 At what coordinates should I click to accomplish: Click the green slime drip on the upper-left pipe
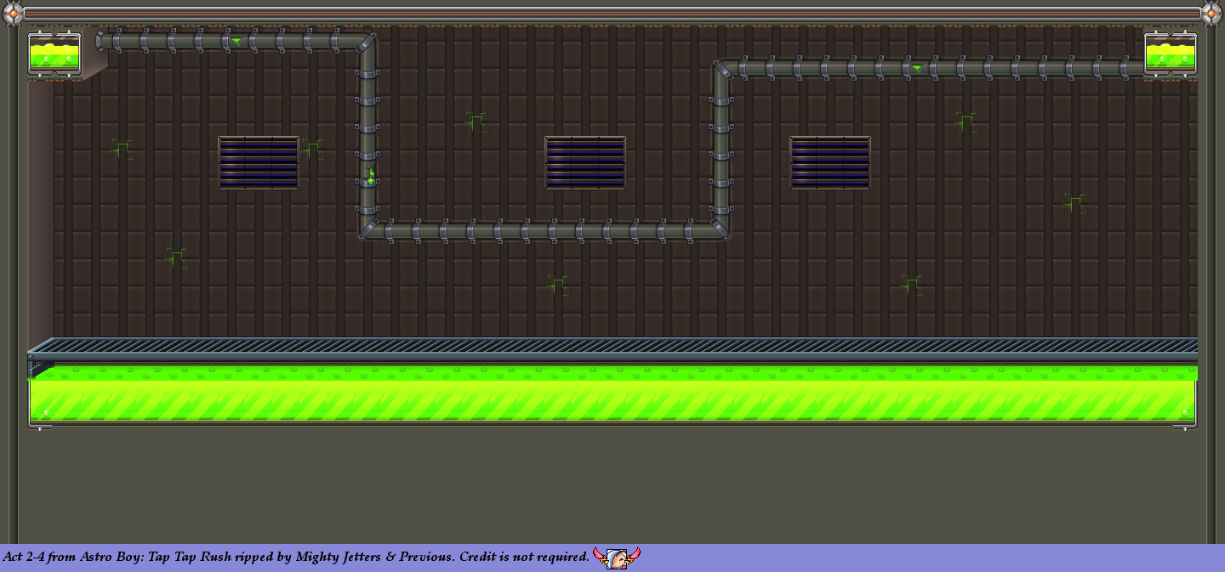click(236, 41)
